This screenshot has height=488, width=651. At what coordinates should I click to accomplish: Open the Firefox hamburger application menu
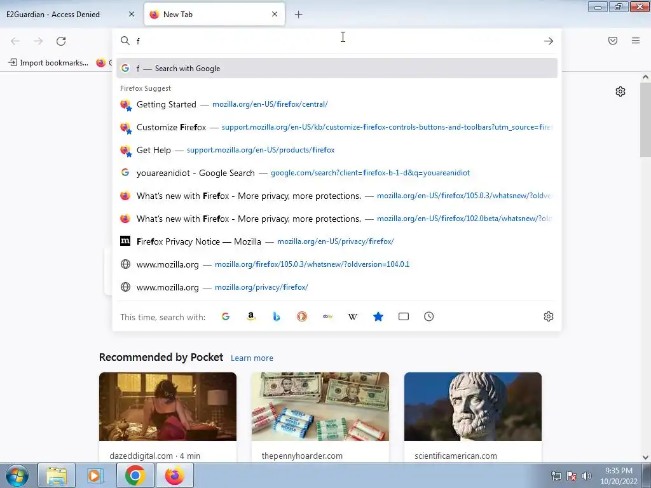pyautogui.click(x=636, y=41)
